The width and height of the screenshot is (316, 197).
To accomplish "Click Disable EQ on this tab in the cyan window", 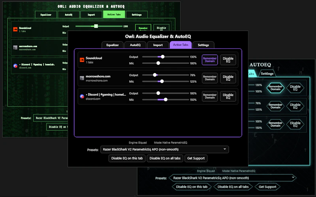I will tap(192, 187).
